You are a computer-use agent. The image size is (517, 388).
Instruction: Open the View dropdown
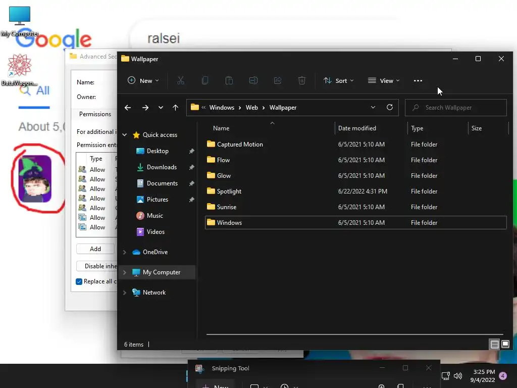click(x=384, y=80)
